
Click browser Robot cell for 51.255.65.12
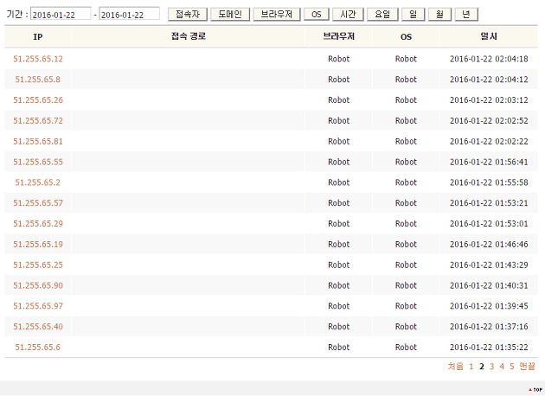(339, 59)
